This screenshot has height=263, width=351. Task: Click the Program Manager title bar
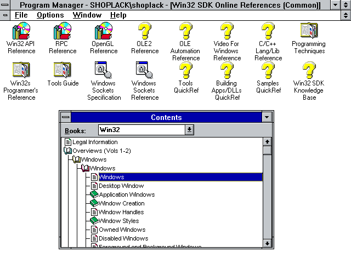click(x=170, y=5)
